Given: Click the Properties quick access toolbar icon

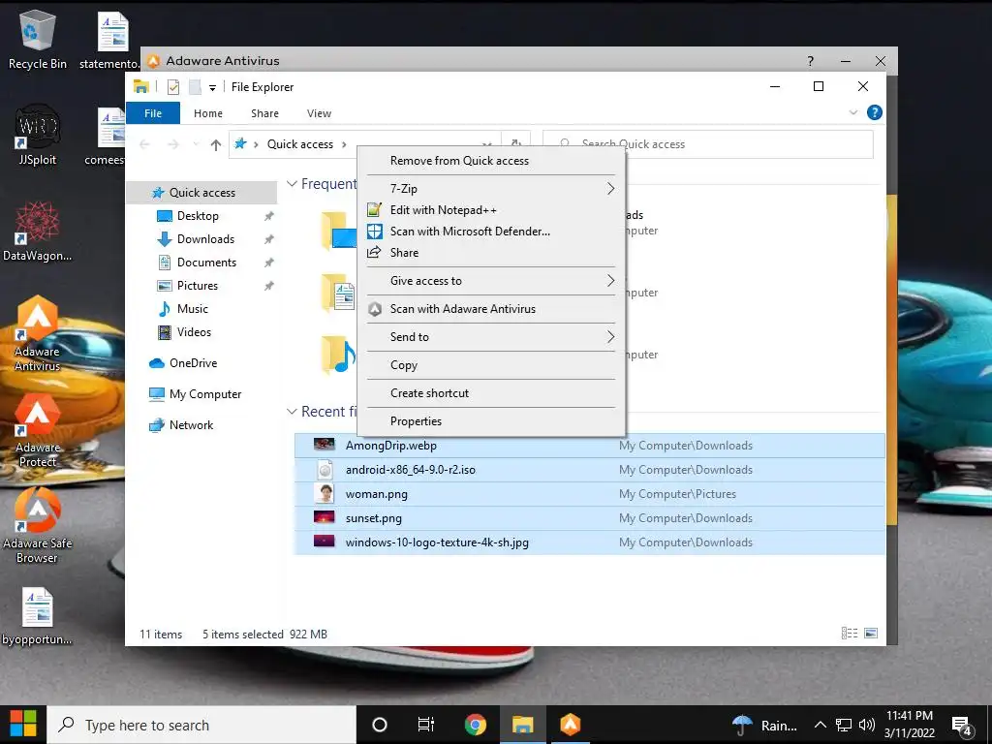Looking at the screenshot, I should [172, 87].
